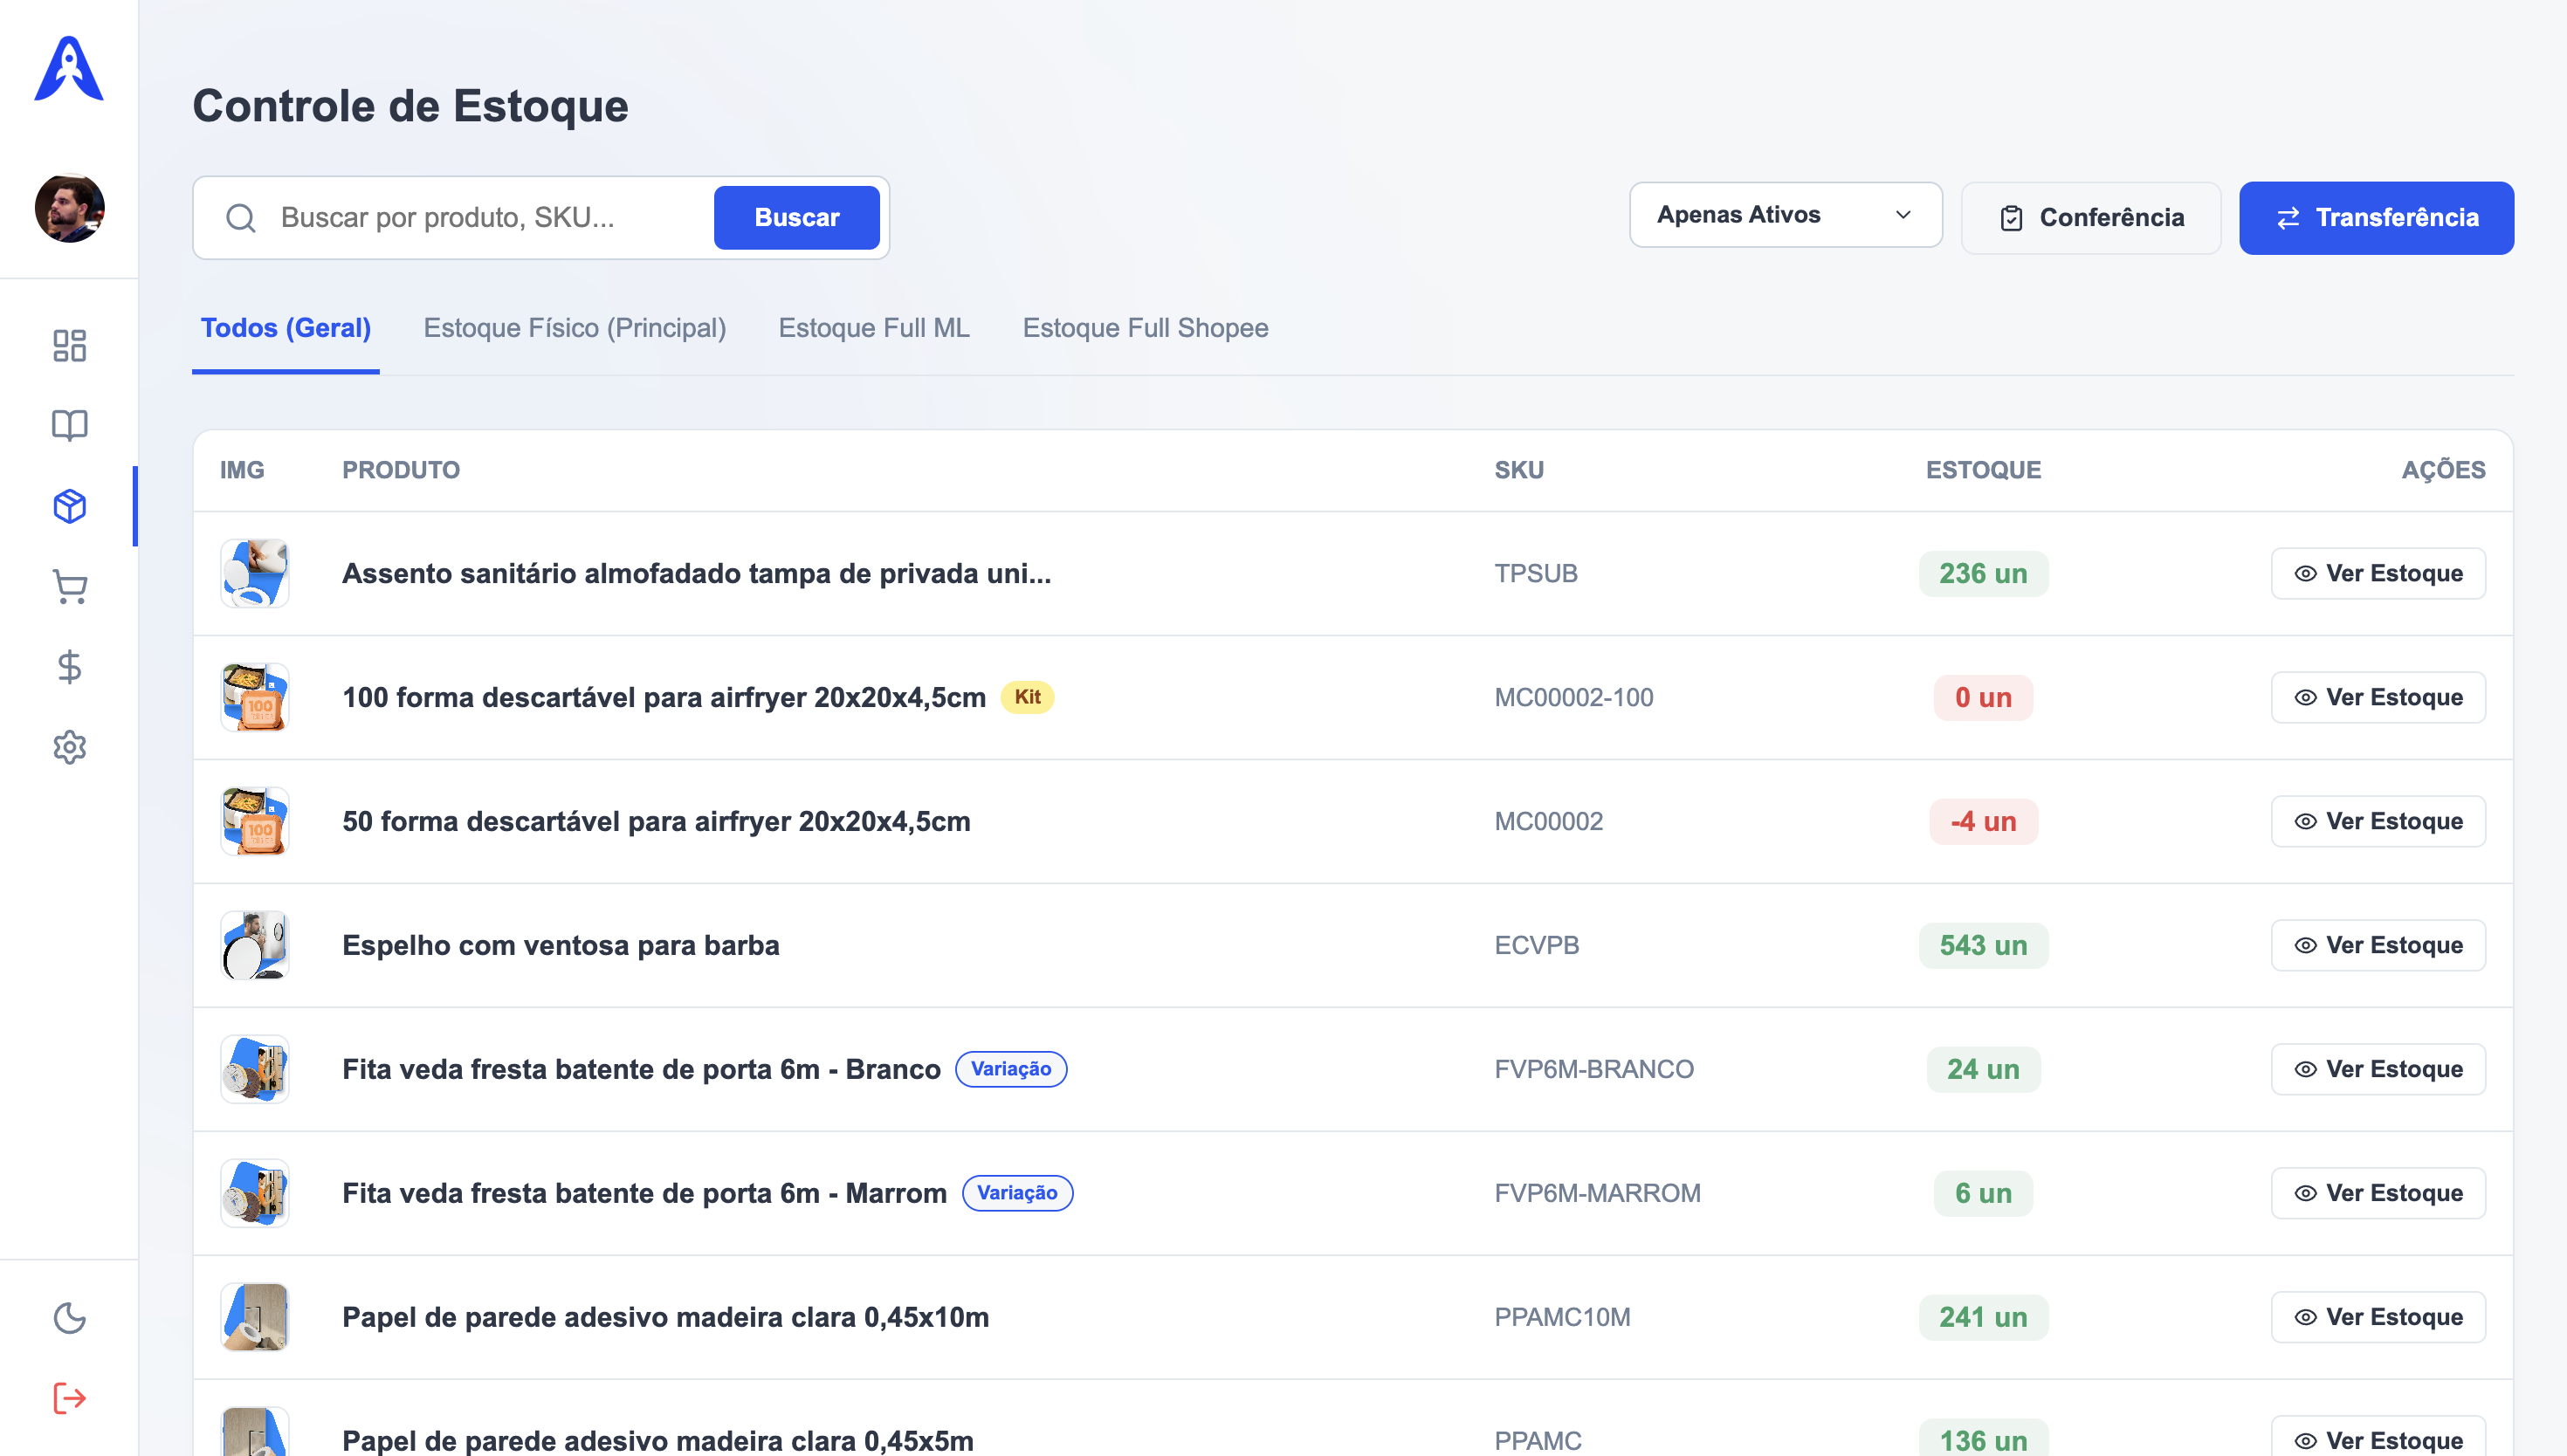The image size is (2567, 1456).
Task: Select the inventory box icon in sidebar
Action: tap(69, 506)
